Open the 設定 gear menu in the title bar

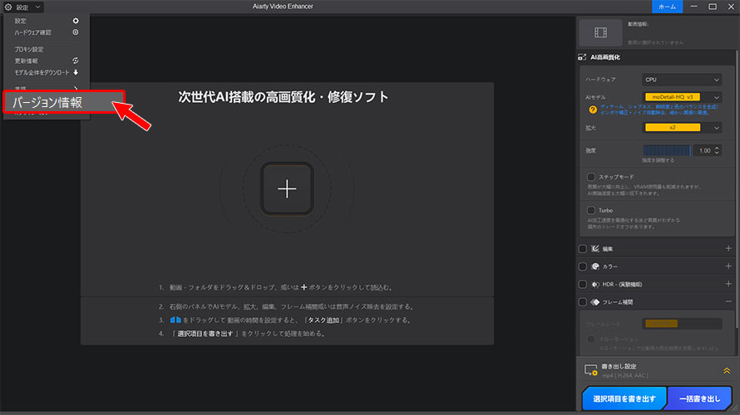[x=22, y=7]
